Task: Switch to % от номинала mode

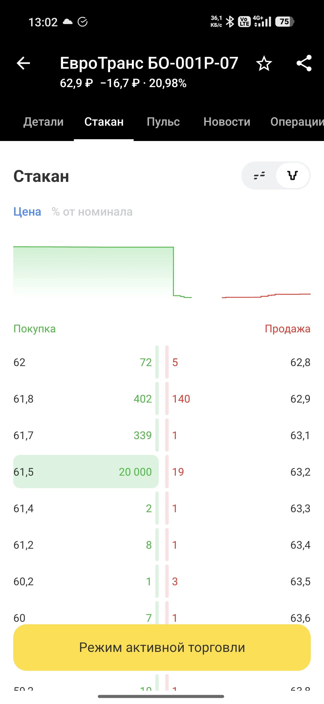Action: point(92,212)
